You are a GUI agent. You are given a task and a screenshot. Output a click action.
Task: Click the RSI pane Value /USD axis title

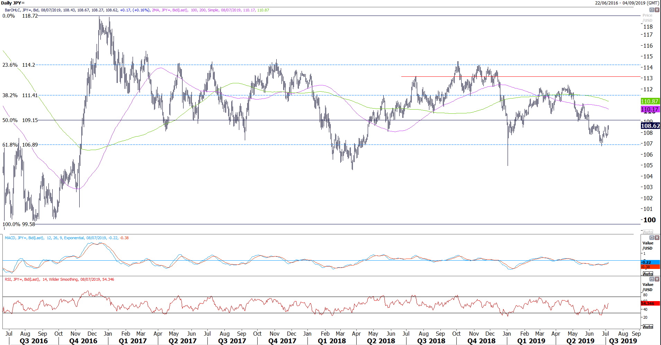(x=648, y=287)
